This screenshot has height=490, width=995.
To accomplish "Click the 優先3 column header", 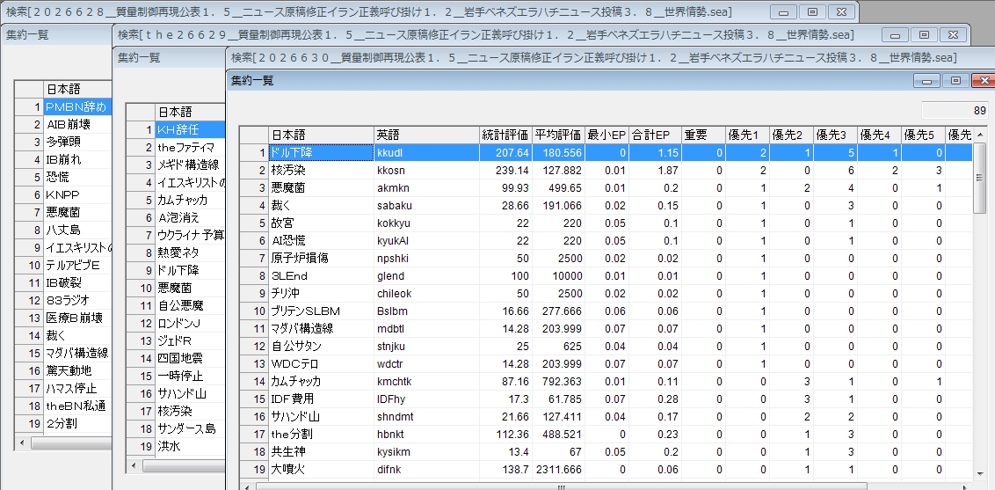I will coord(835,135).
